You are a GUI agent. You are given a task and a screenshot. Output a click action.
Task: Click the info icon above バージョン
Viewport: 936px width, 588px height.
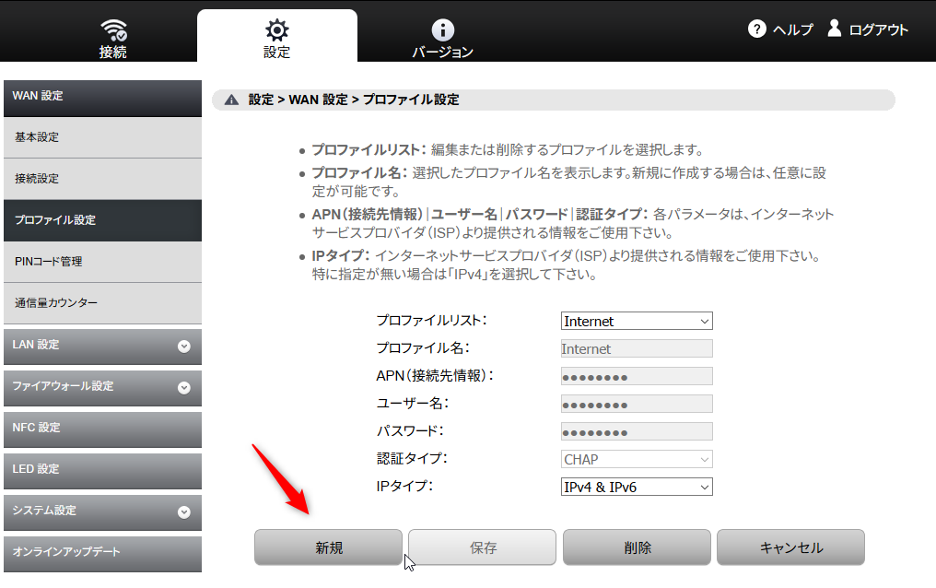443,28
